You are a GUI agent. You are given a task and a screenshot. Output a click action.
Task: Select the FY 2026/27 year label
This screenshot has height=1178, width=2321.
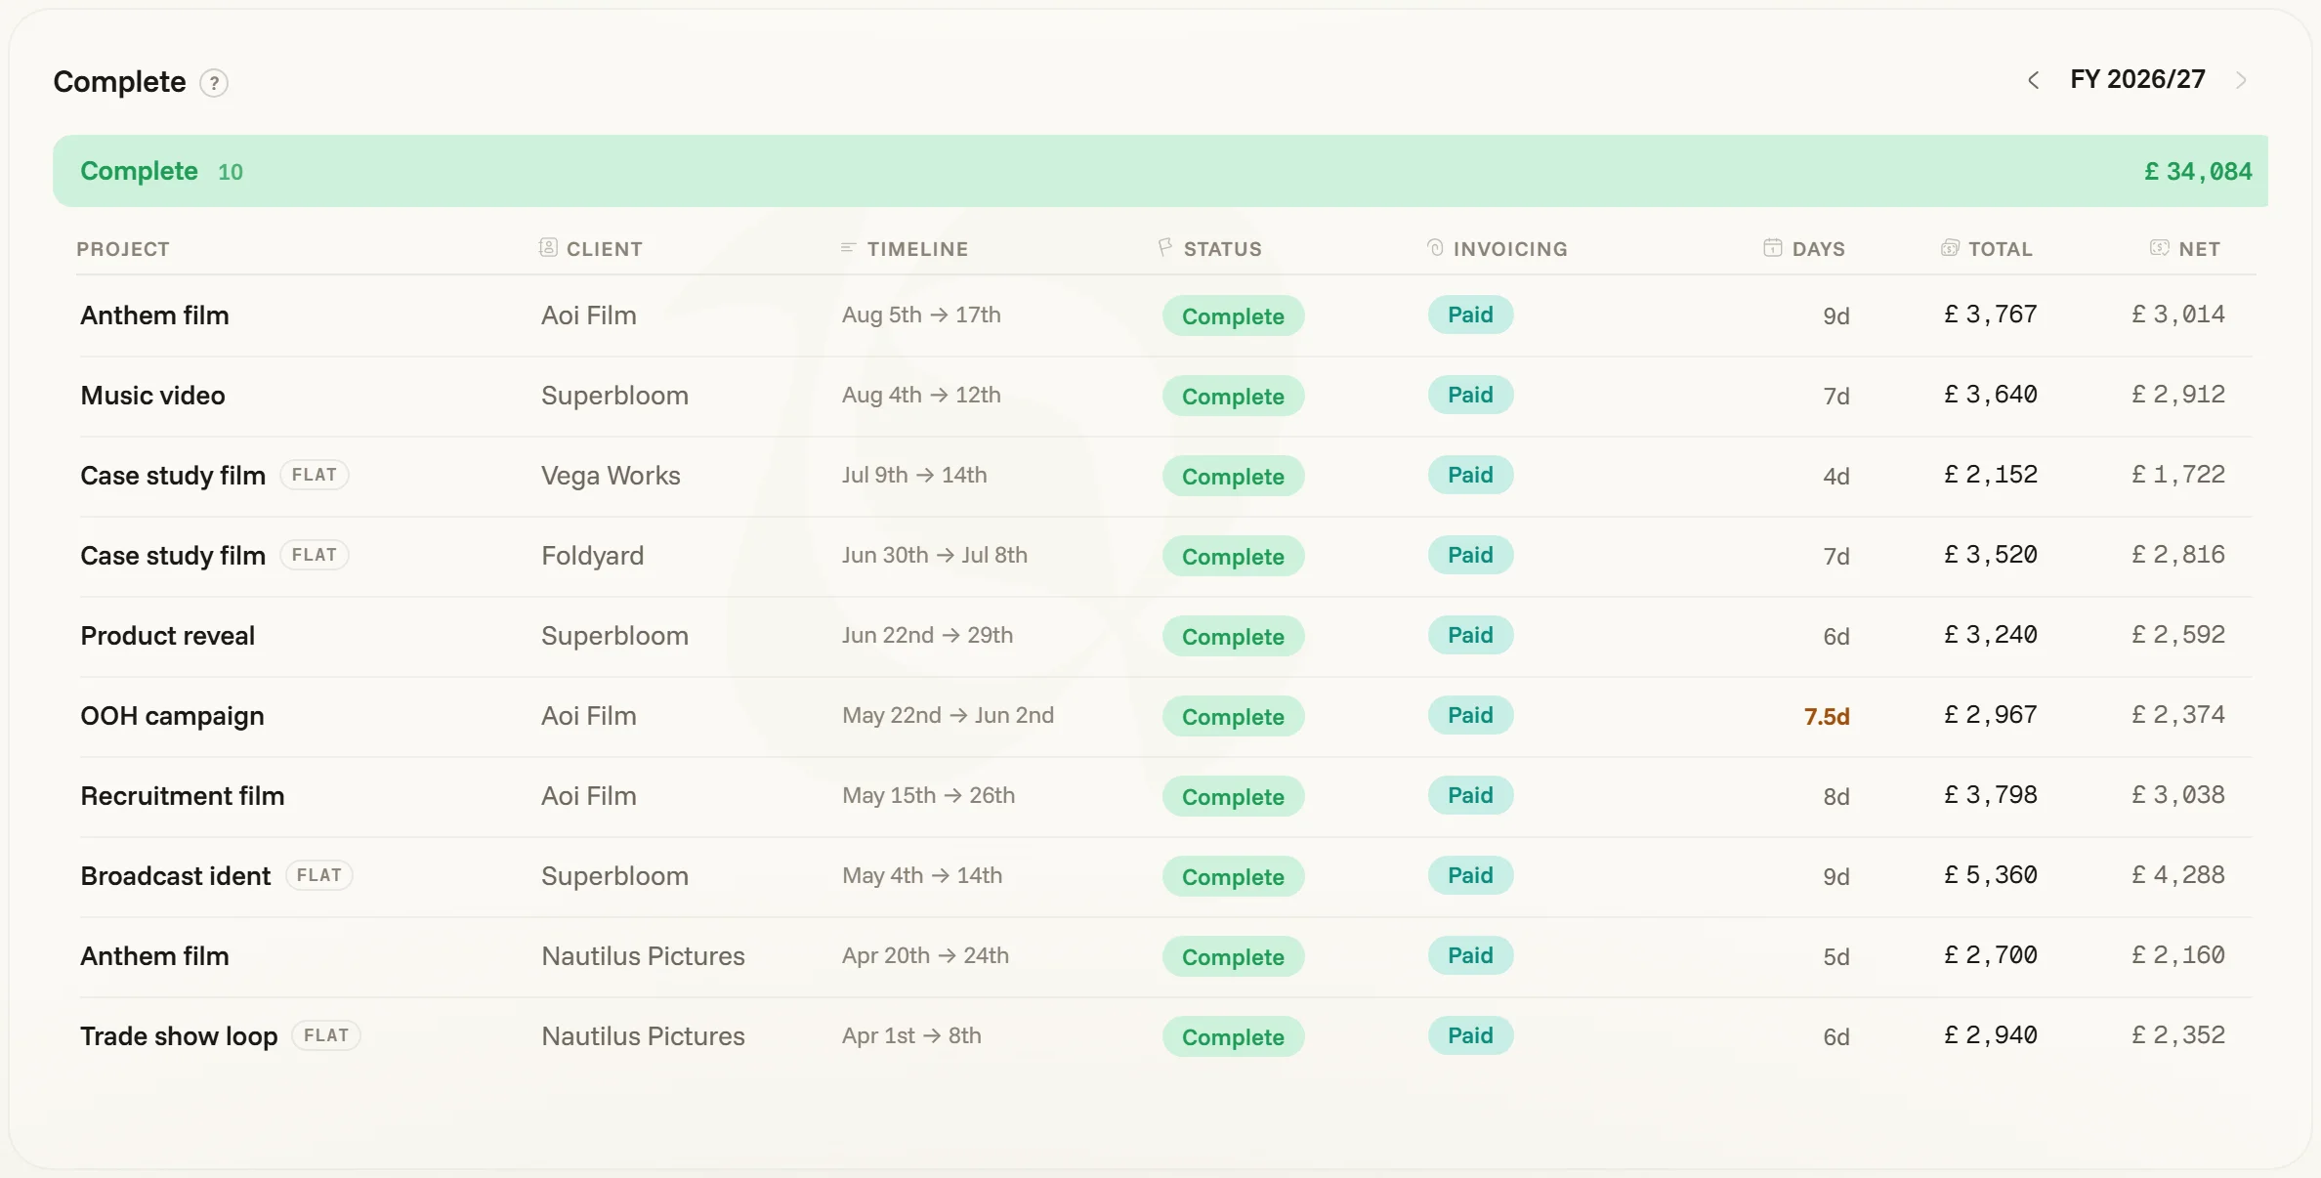tap(2137, 79)
